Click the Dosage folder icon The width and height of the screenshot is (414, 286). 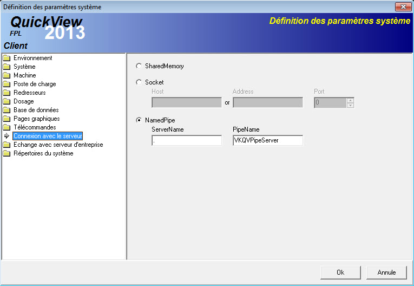coord(6,101)
